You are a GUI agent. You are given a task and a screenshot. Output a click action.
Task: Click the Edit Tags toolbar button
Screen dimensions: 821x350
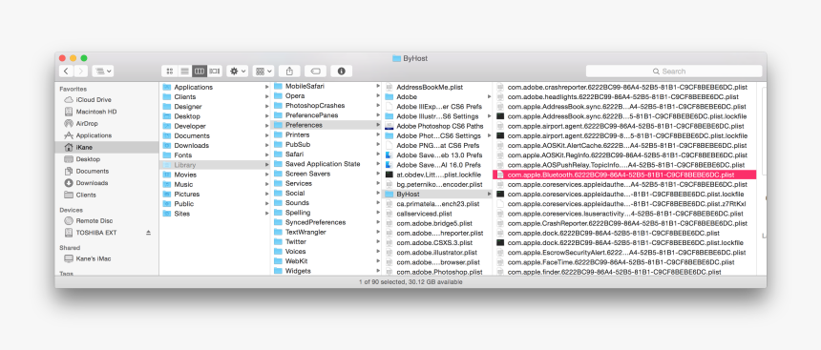pos(316,72)
